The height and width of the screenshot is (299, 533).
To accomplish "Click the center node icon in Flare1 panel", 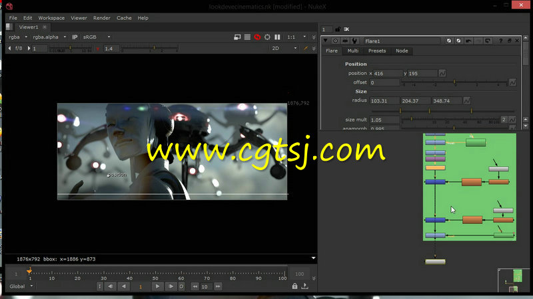I will 336,41.
